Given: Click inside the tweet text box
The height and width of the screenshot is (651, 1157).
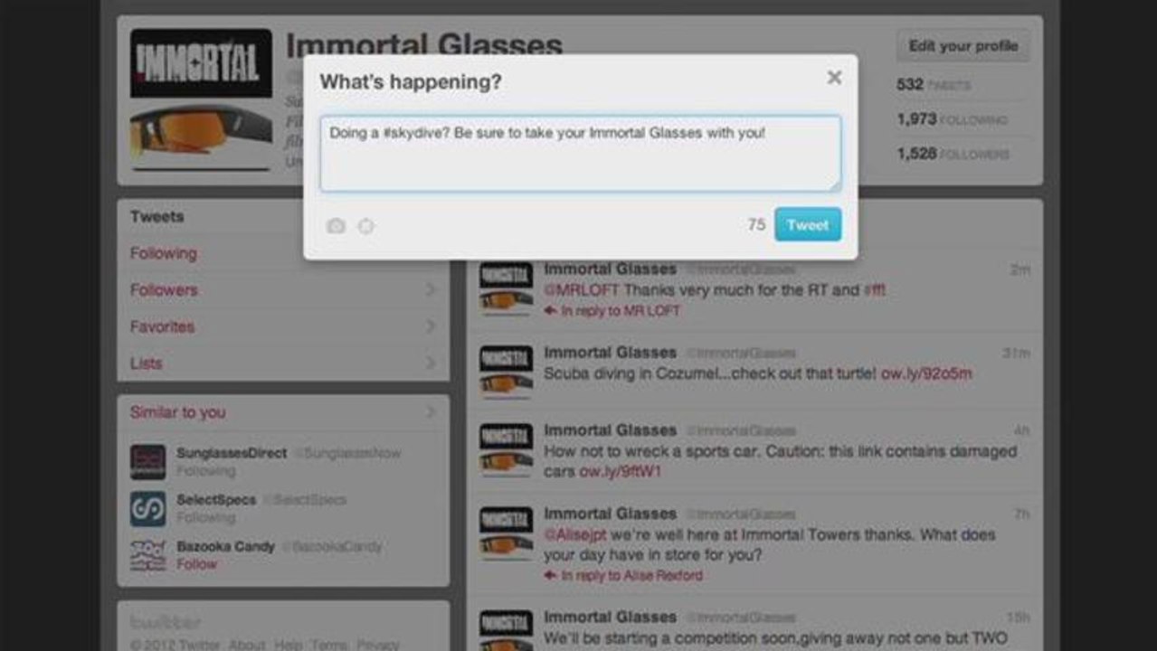Looking at the screenshot, I should tap(580, 153).
